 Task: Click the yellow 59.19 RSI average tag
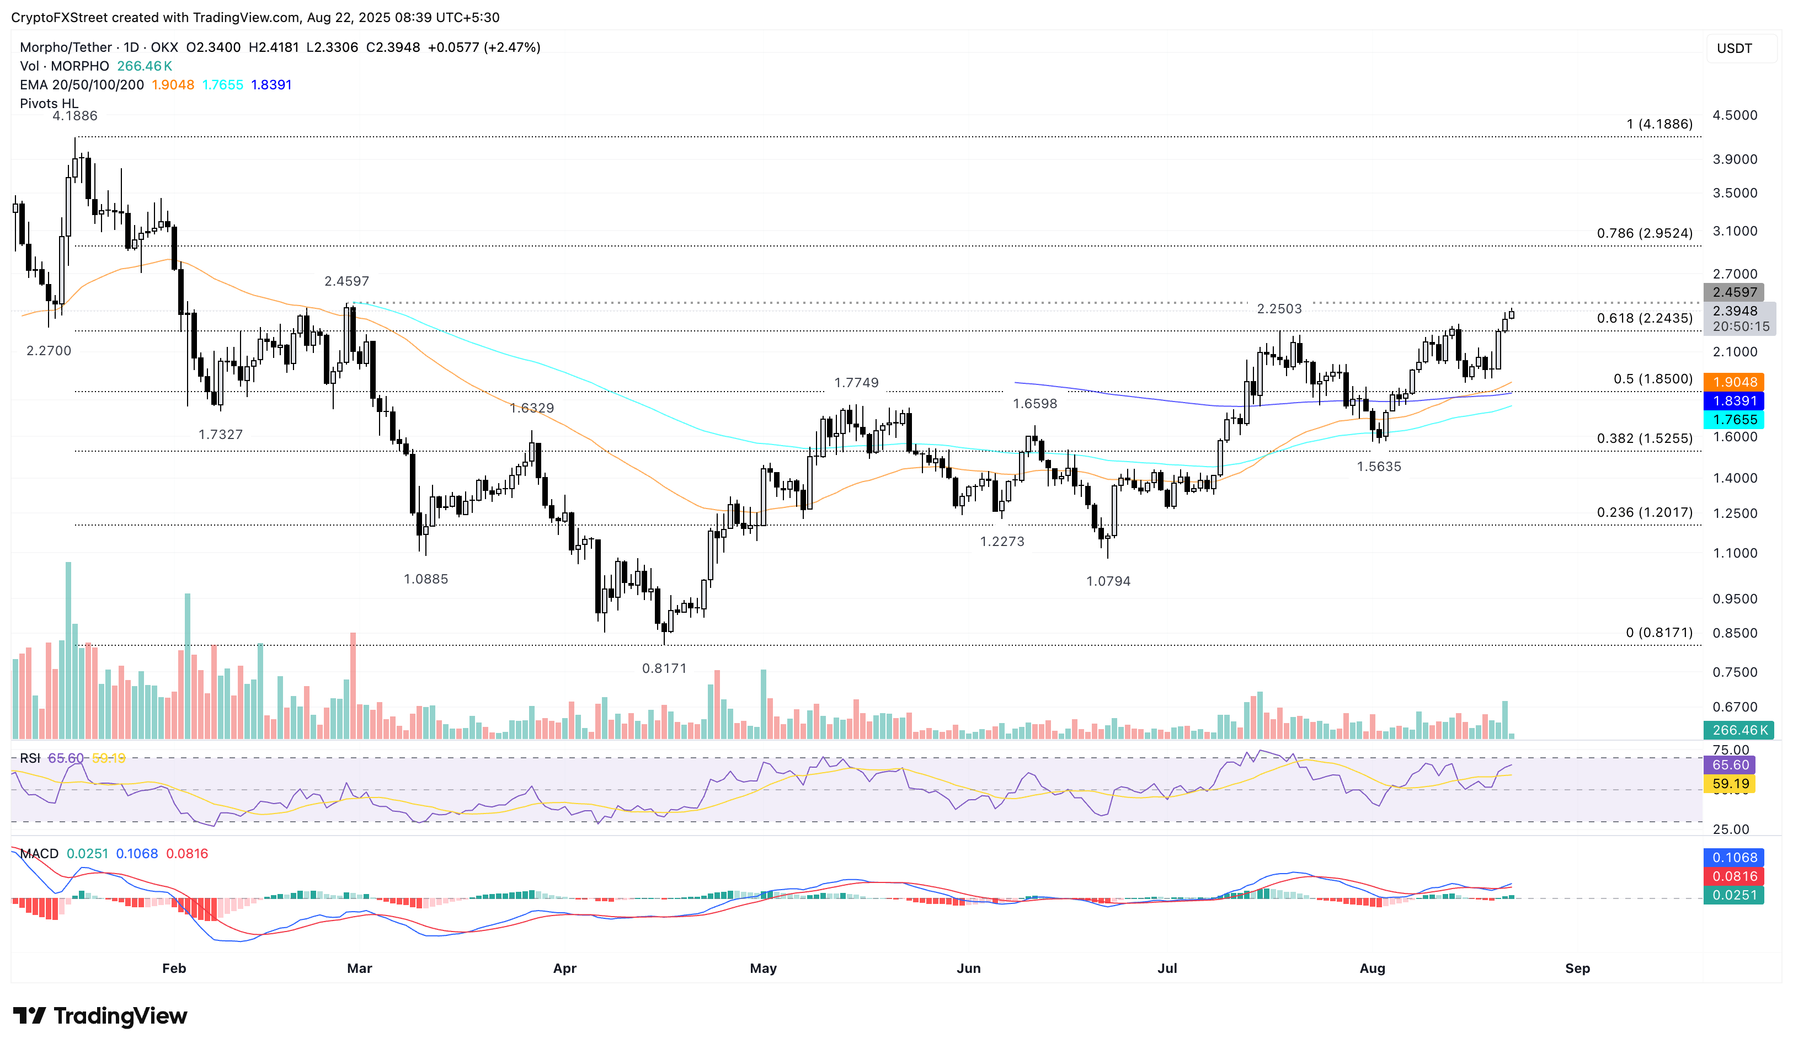pos(1730,784)
